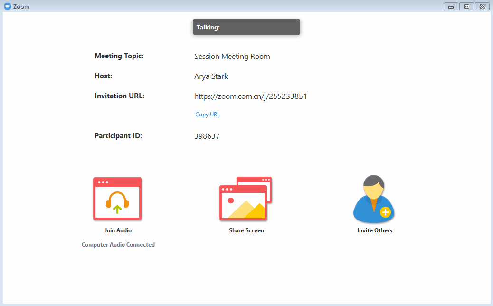Click the Meeting Topic label
493x306 pixels.
(x=119, y=56)
